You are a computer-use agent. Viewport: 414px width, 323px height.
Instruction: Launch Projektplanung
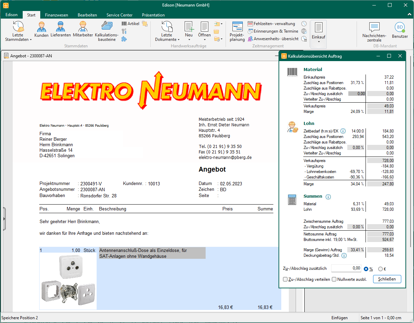(237, 31)
